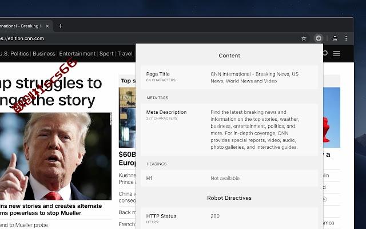Open 'end to Mueller probe' link
The height and width of the screenshot is (229, 366).
click(x=24, y=225)
